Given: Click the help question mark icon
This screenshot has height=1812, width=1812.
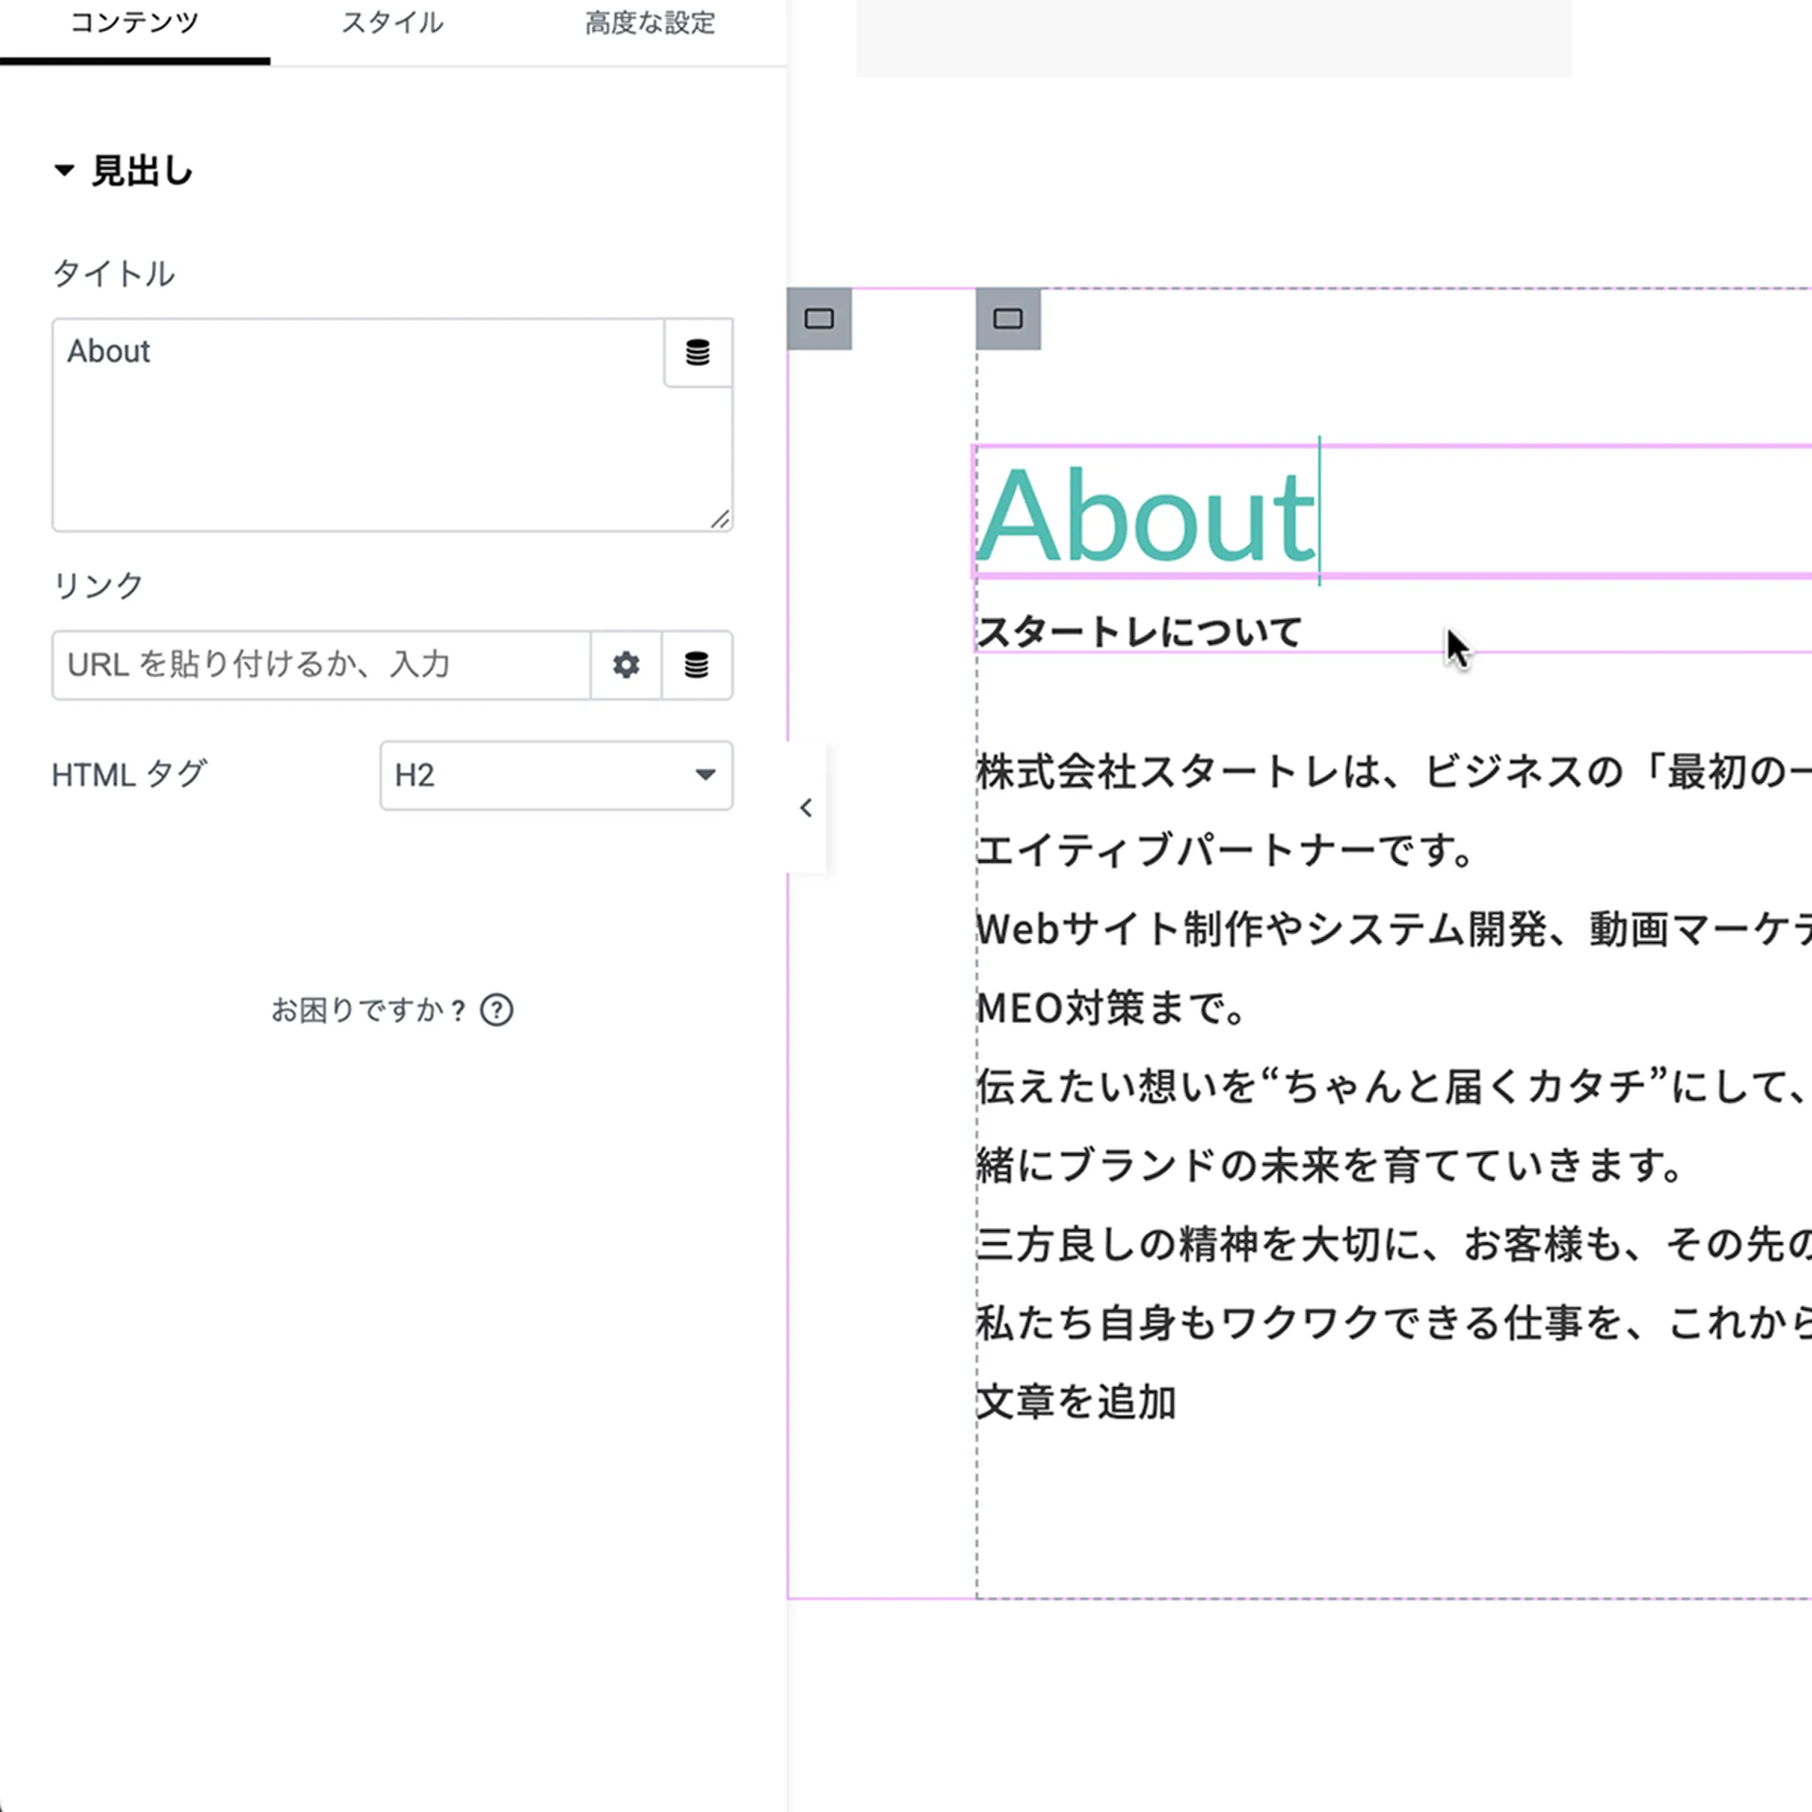Looking at the screenshot, I should click(498, 1010).
